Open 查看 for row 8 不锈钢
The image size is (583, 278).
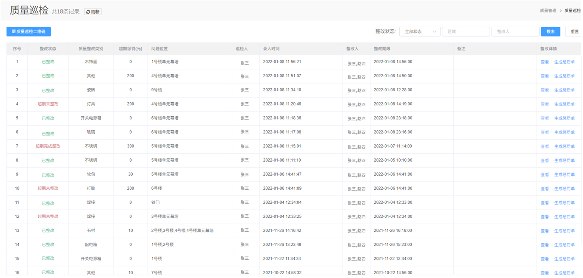(x=545, y=160)
